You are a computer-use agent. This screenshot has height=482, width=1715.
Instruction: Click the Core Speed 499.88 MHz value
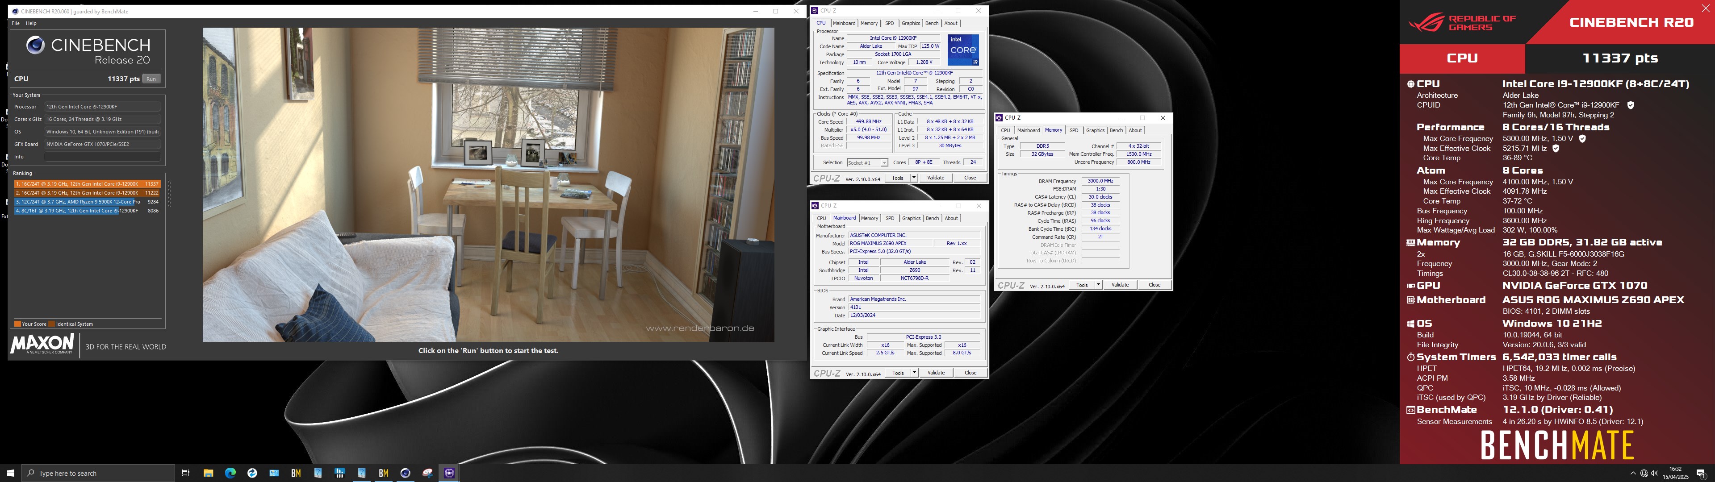point(868,122)
